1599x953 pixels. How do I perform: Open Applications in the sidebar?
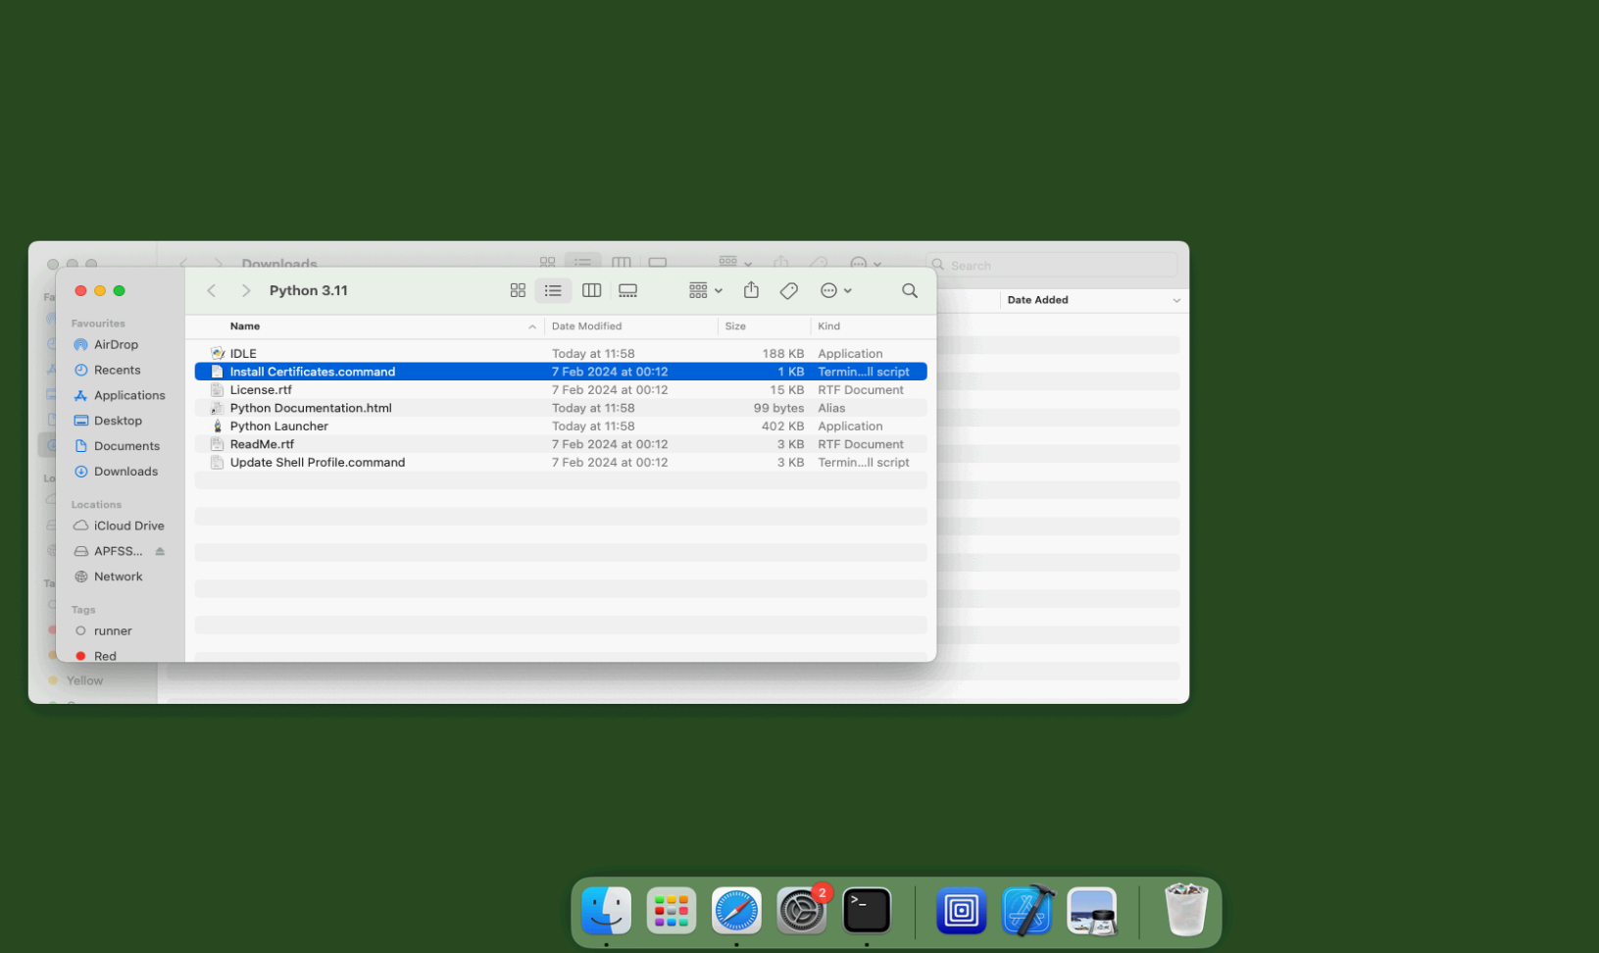pyautogui.click(x=128, y=396)
